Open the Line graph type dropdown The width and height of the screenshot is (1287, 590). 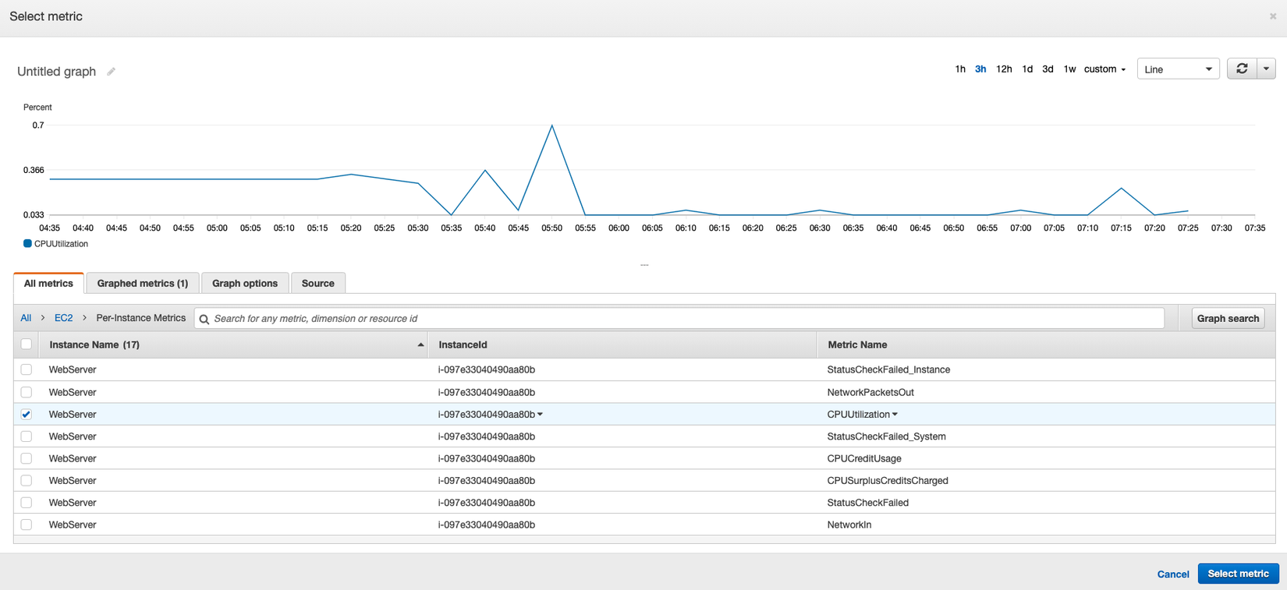point(1178,69)
